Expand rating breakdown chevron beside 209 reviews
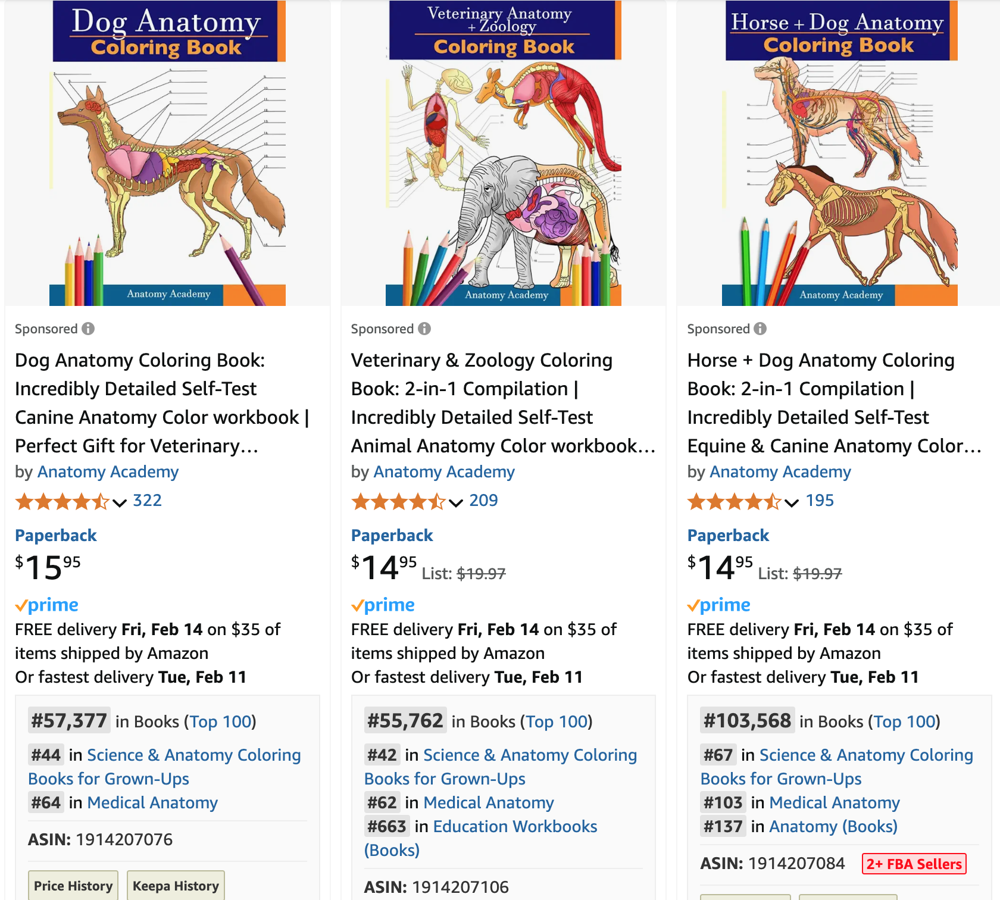 [456, 503]
